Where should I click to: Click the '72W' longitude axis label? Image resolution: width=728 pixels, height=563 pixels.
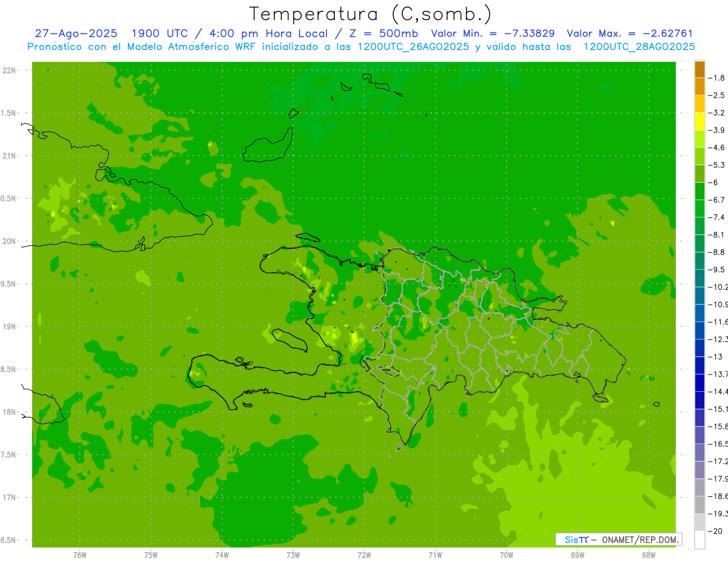pos(364,555)
